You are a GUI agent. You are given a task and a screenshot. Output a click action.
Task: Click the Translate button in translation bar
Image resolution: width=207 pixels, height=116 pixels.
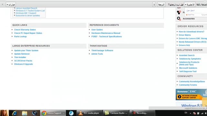161,5
